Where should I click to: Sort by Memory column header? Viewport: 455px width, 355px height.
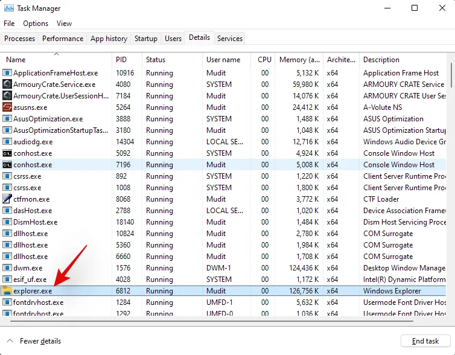(299, 60)
